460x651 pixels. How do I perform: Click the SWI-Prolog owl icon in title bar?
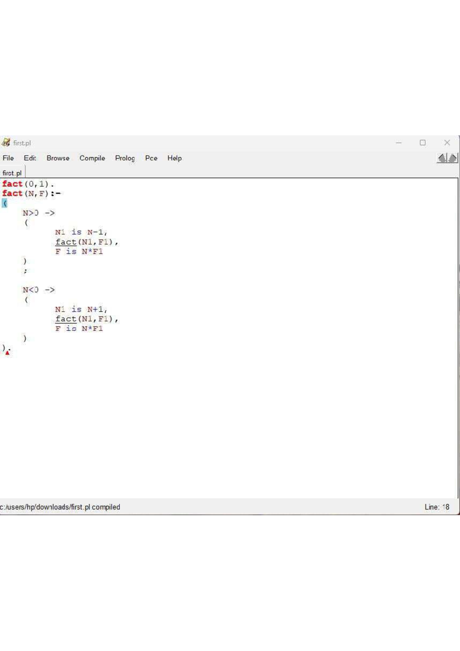click(x=6, y=143)
